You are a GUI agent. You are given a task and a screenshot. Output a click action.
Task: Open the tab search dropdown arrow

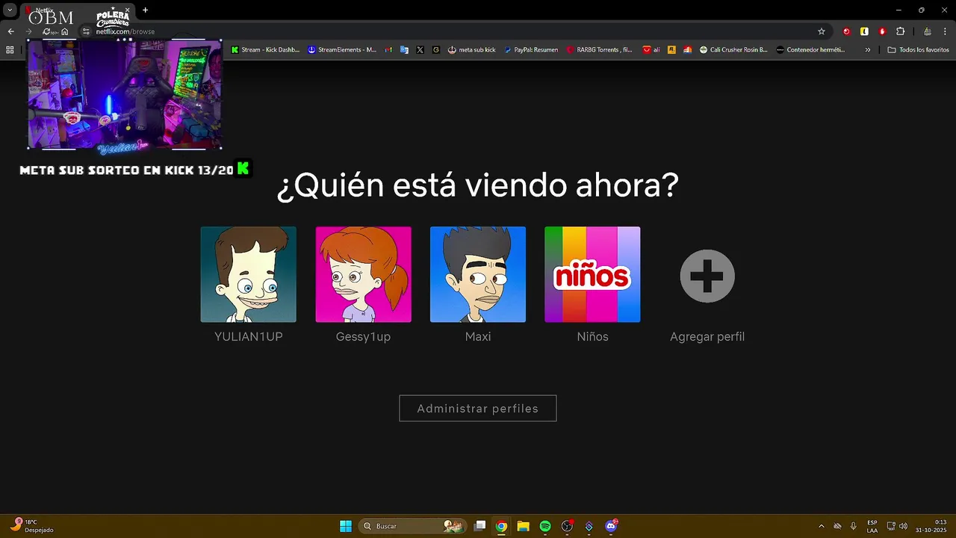(10, 10)
